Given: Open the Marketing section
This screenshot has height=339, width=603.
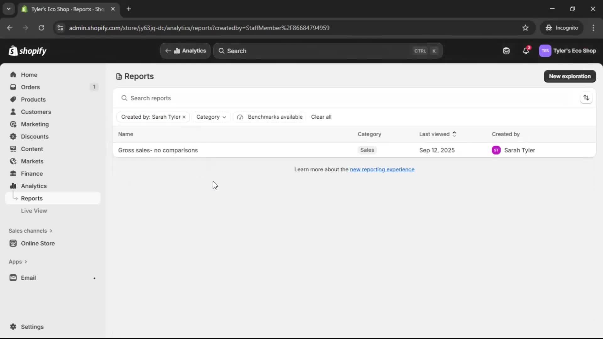Looking at the screenshot, I should point(34,124).
